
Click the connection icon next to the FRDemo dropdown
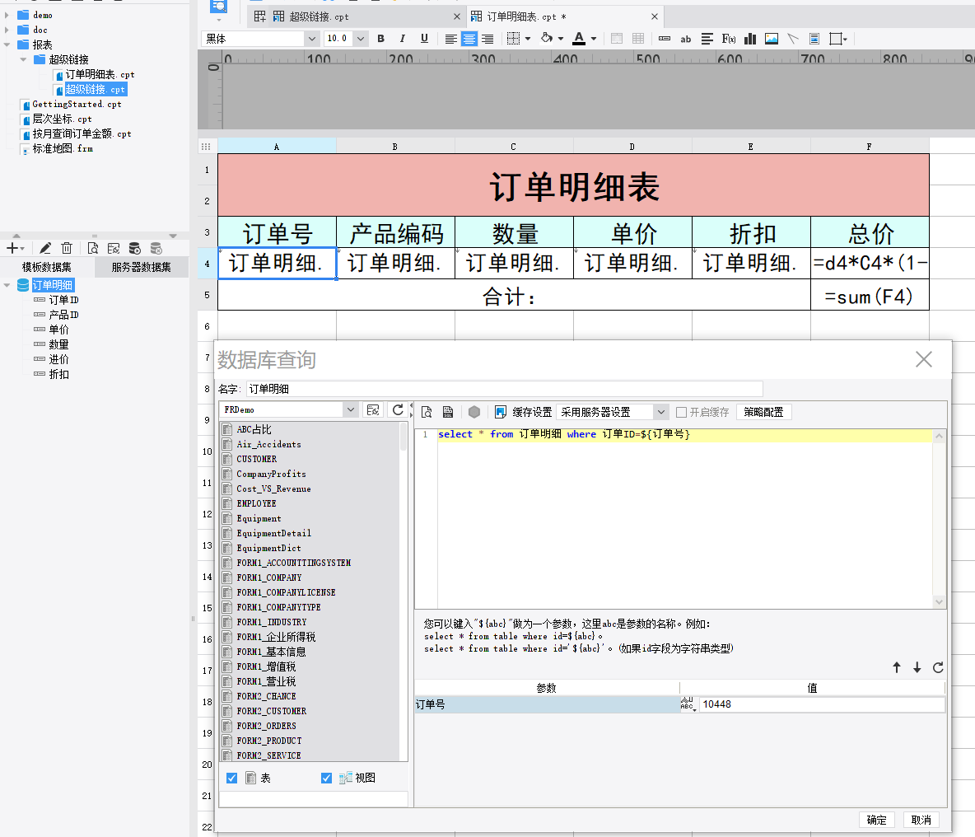point(372,409)
